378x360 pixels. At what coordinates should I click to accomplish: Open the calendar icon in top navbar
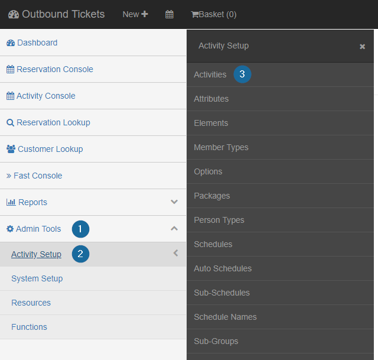click(170, 14)
